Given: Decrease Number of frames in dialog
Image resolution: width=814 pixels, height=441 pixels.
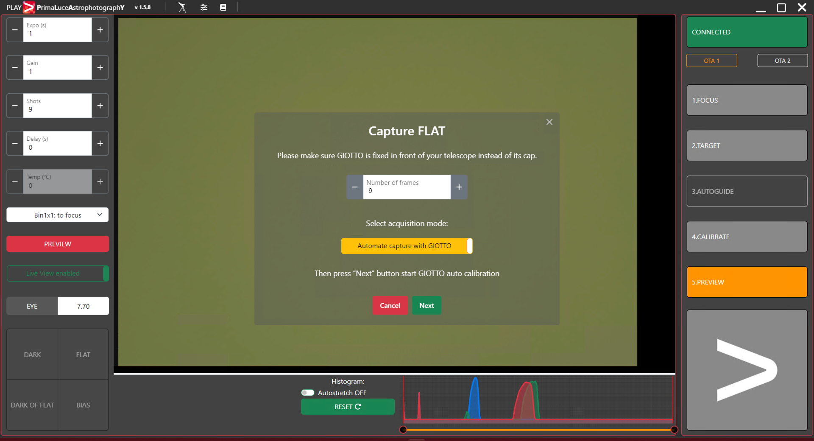Looking at the screenshot, I should pyautogui.click(x=355, y=187).
